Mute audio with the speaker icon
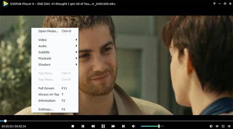 [x=133, y=126]
